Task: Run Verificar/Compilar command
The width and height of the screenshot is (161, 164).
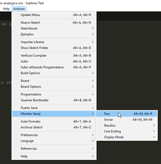Action: (x=34, y=56)
